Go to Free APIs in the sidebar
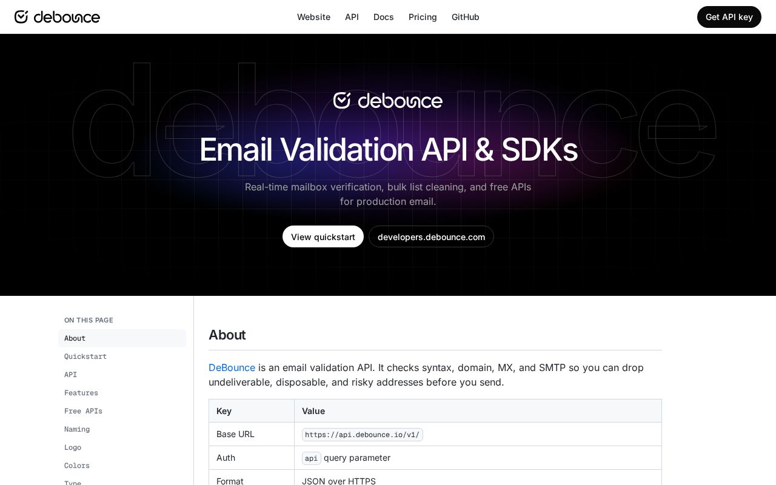The image size is (776, 485). tap(122, 411)
